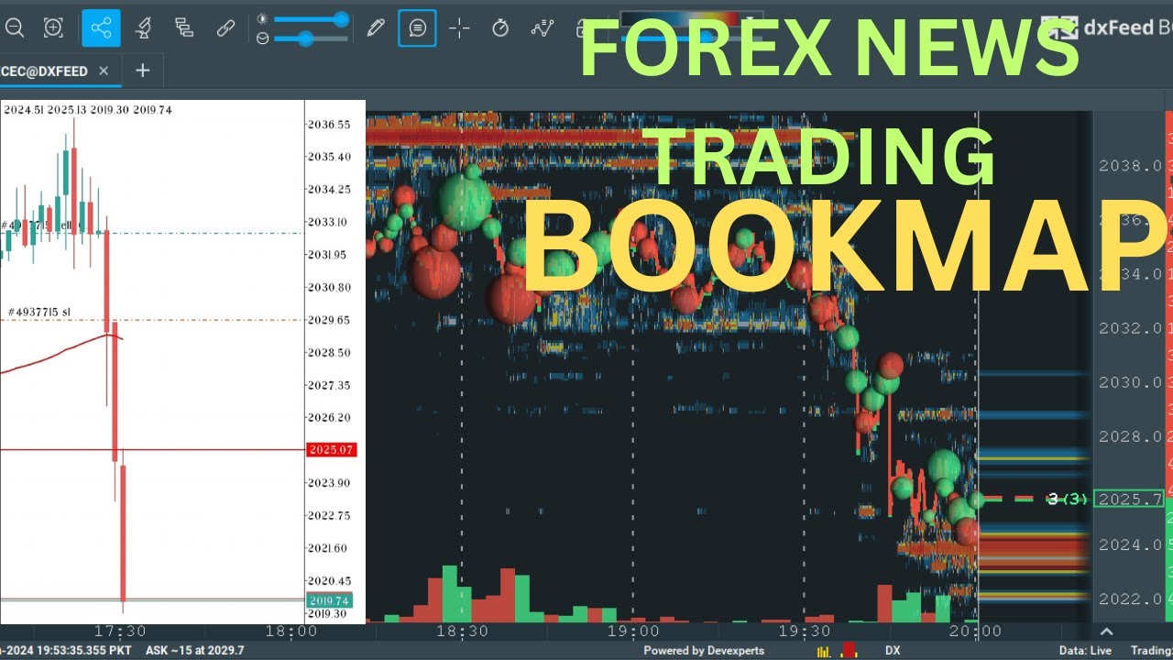Click the 19:00 time axis marker

pyautogui.click(x=633, y=632)
